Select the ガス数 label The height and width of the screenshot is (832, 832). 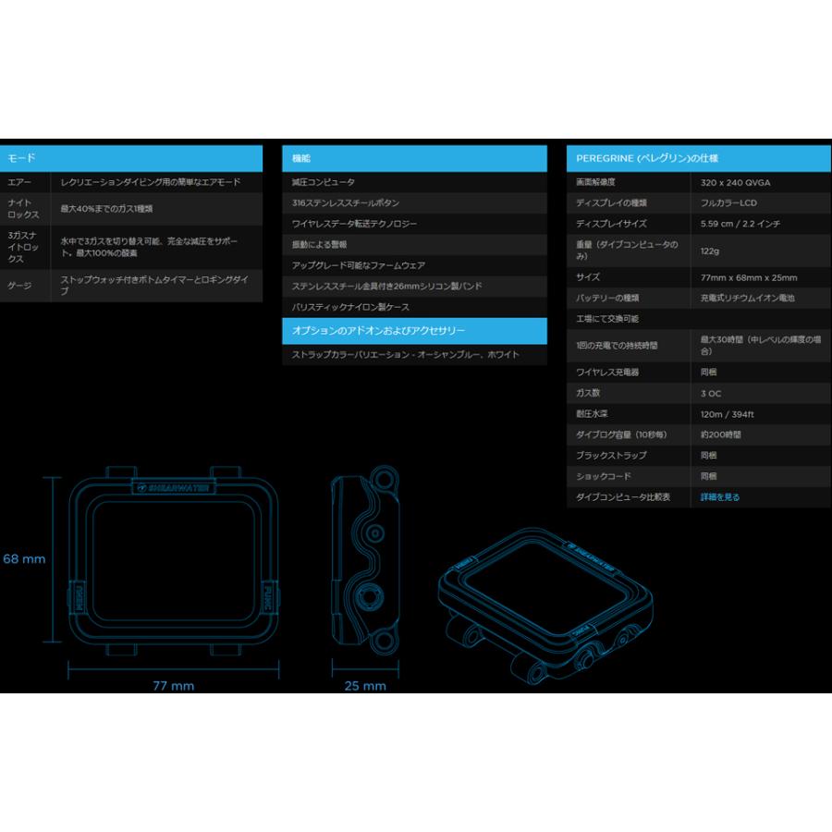(x=588, y=393)
